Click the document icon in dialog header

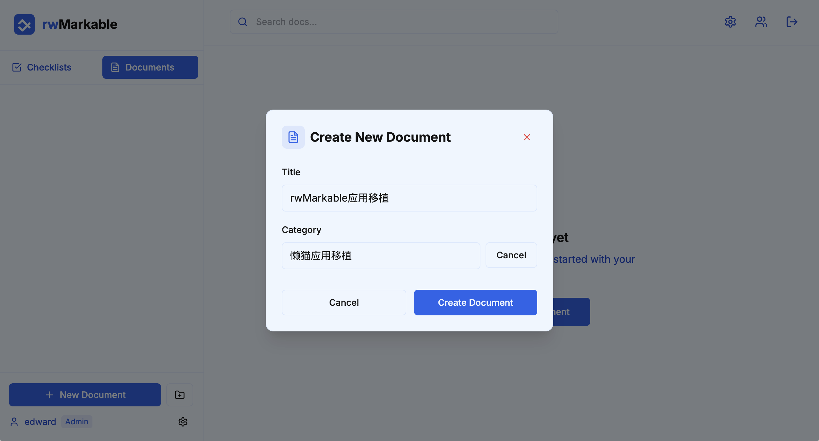(x=293, y=137)
